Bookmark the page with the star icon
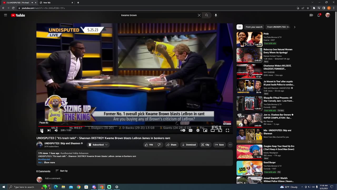The image size is (337, 190). [308, 8]
